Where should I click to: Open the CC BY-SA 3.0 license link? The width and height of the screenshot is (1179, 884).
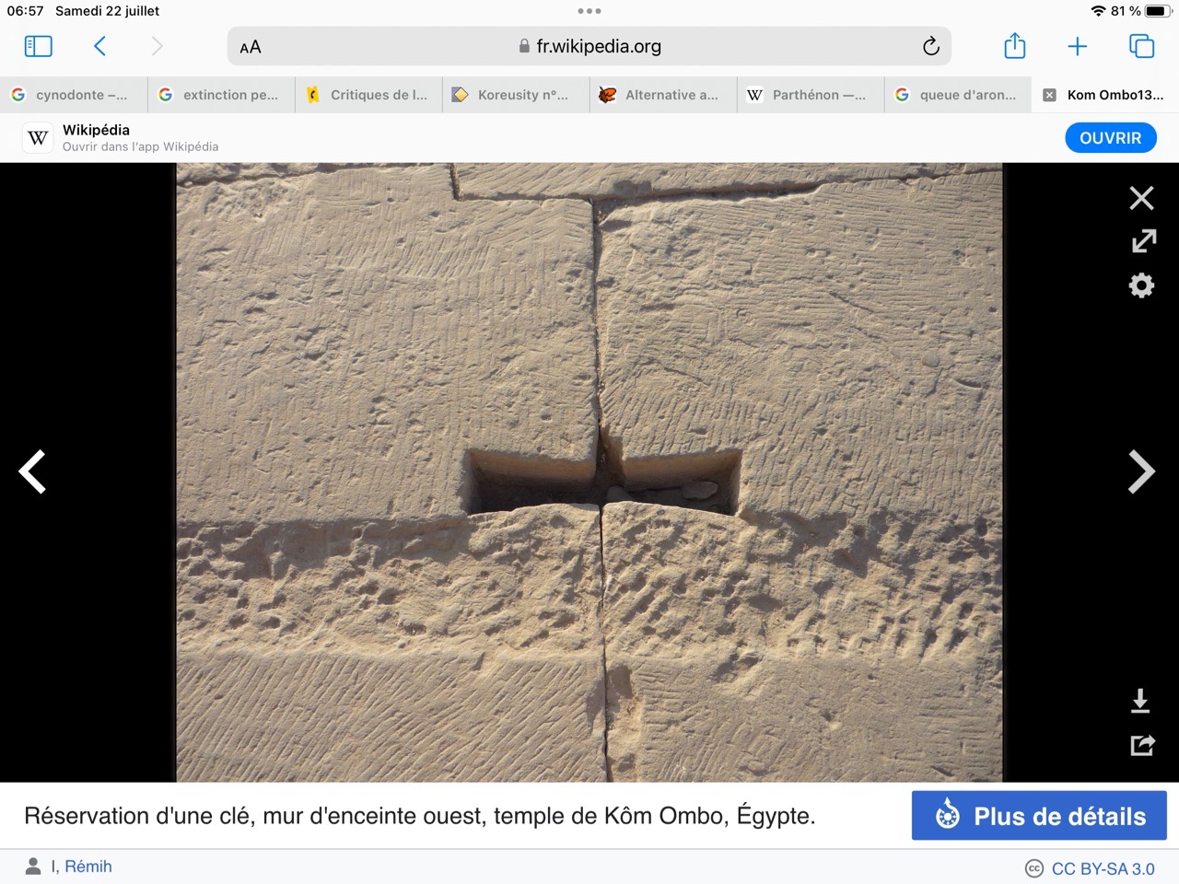pyautogui.click(x=1102, y=868)
